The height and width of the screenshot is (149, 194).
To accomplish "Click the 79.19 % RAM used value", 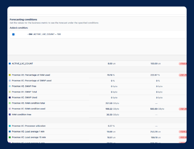I will pyautogui.click(x=111, y=75).
